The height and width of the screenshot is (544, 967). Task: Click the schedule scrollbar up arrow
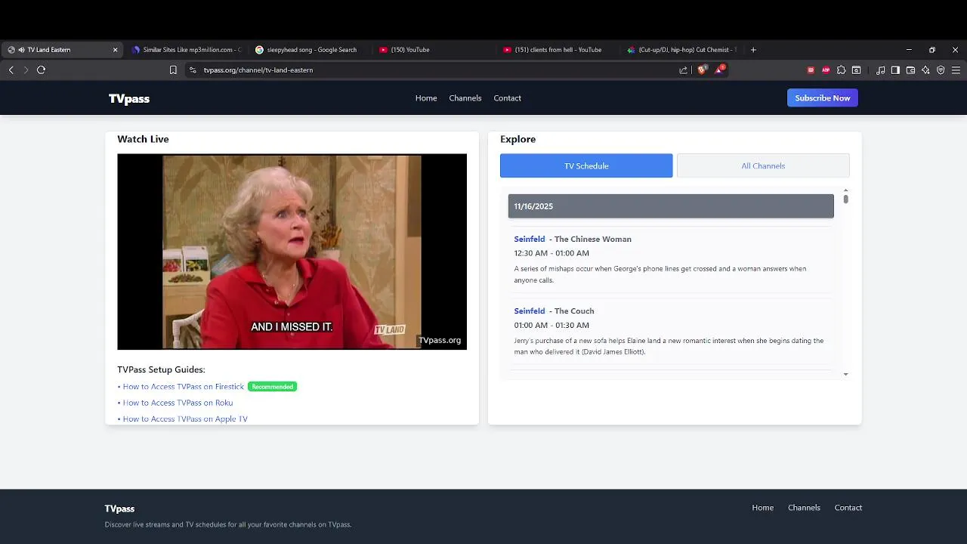coord(845,190)
